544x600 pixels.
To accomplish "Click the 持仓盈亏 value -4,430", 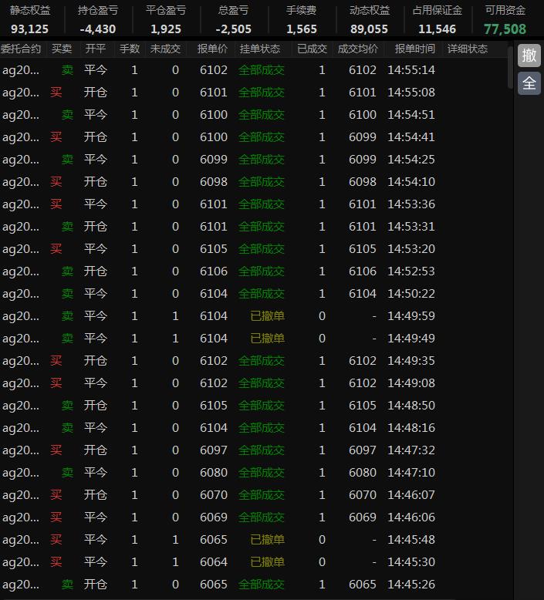I will click(x=98, y=29).
